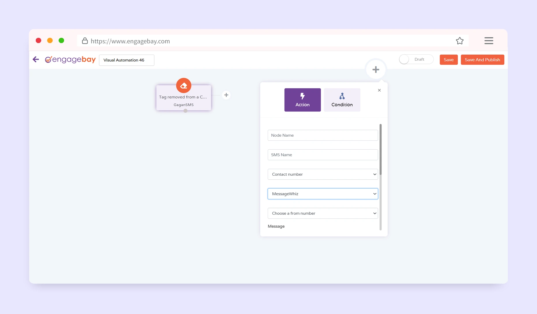Open Choose a from number dropdown
This screenshot has width=537, height=314.
point(323,213)
